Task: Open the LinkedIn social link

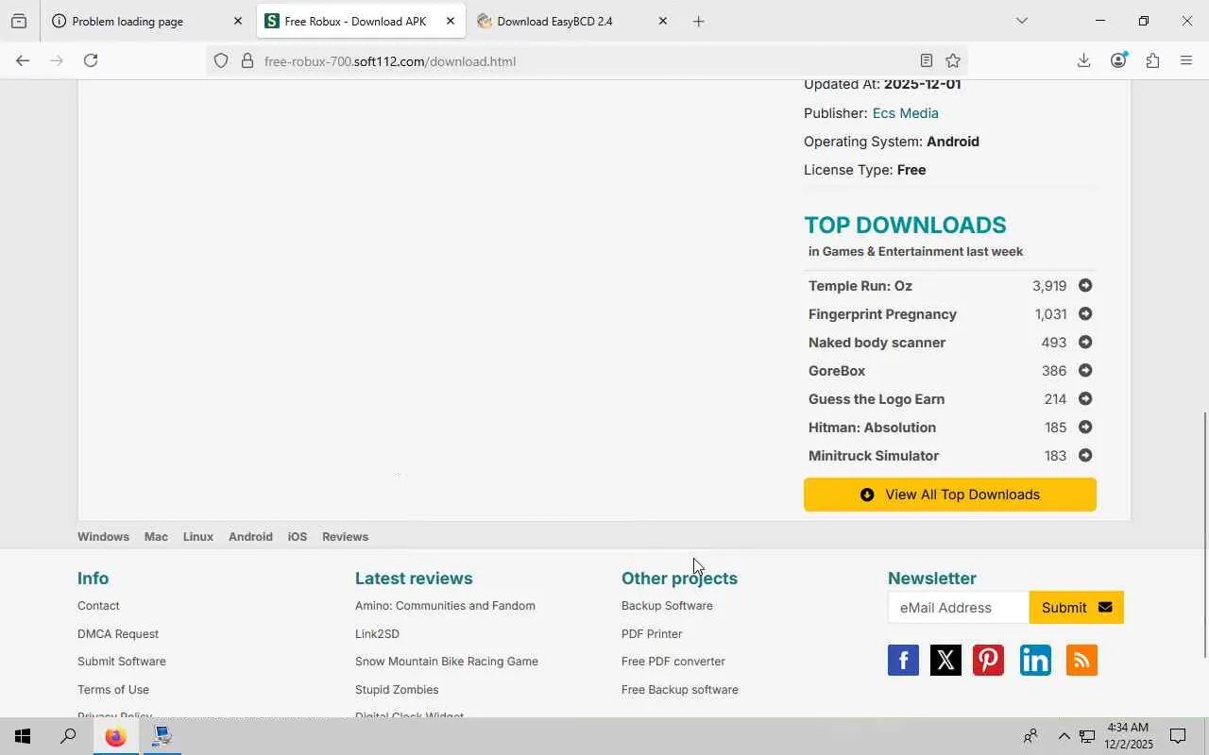Action: tap(1035, 660)
